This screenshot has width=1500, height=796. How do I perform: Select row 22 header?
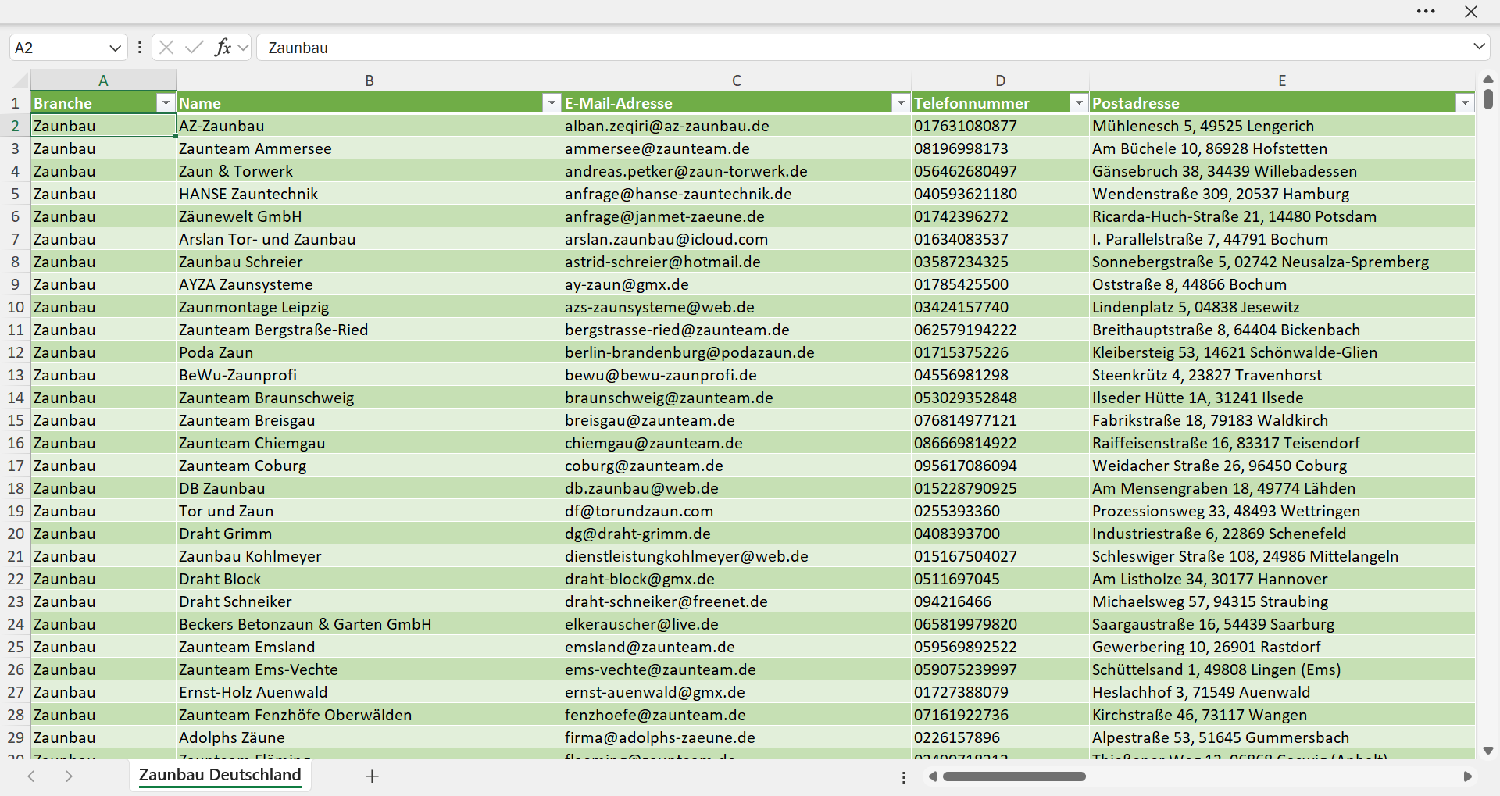click(15, 579)
